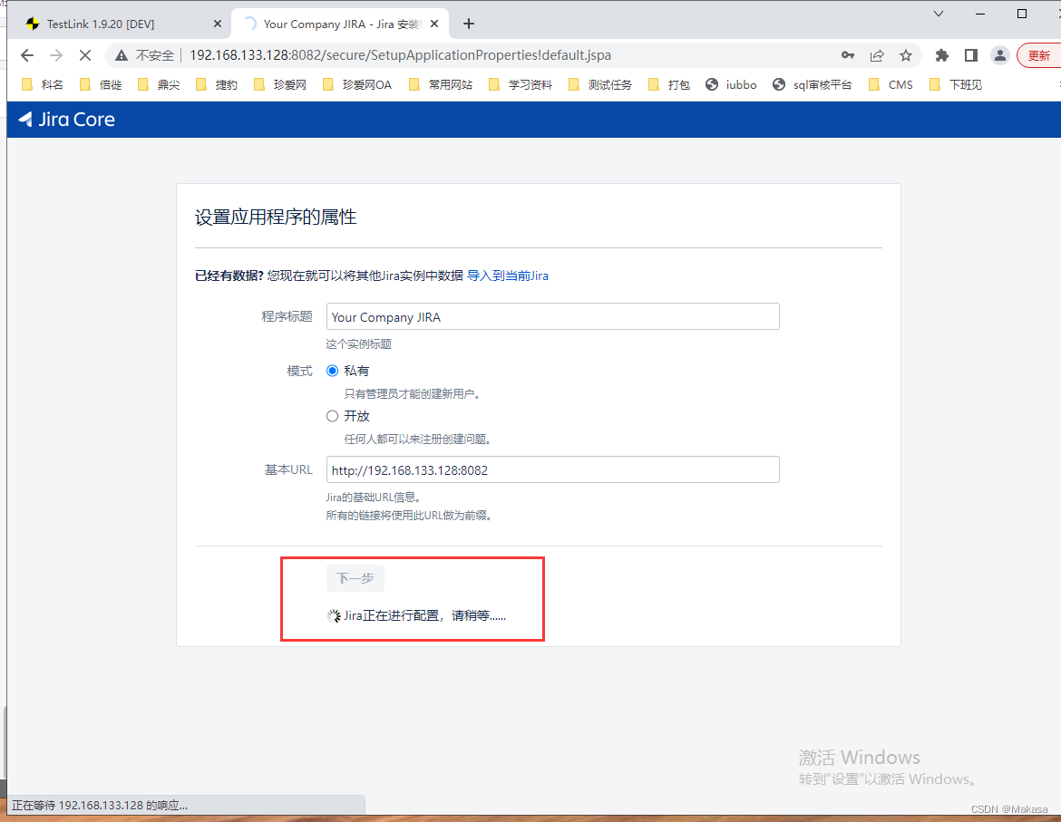Minimize the browser window
The width and height of the screenshot is (1061, 822).
979,14
